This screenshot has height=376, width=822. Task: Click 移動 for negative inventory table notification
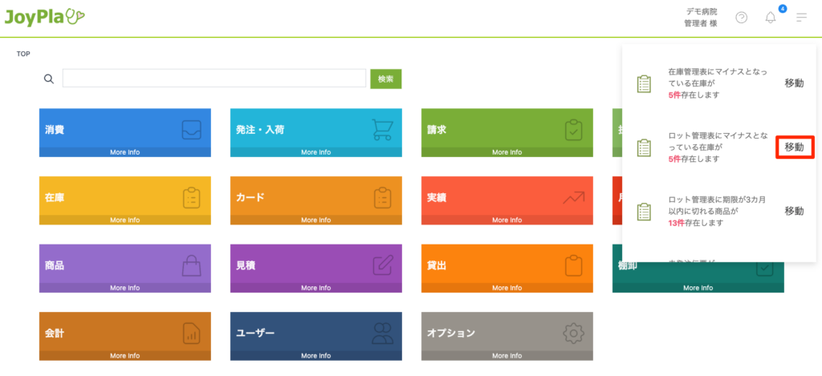(x=794, y=83)
